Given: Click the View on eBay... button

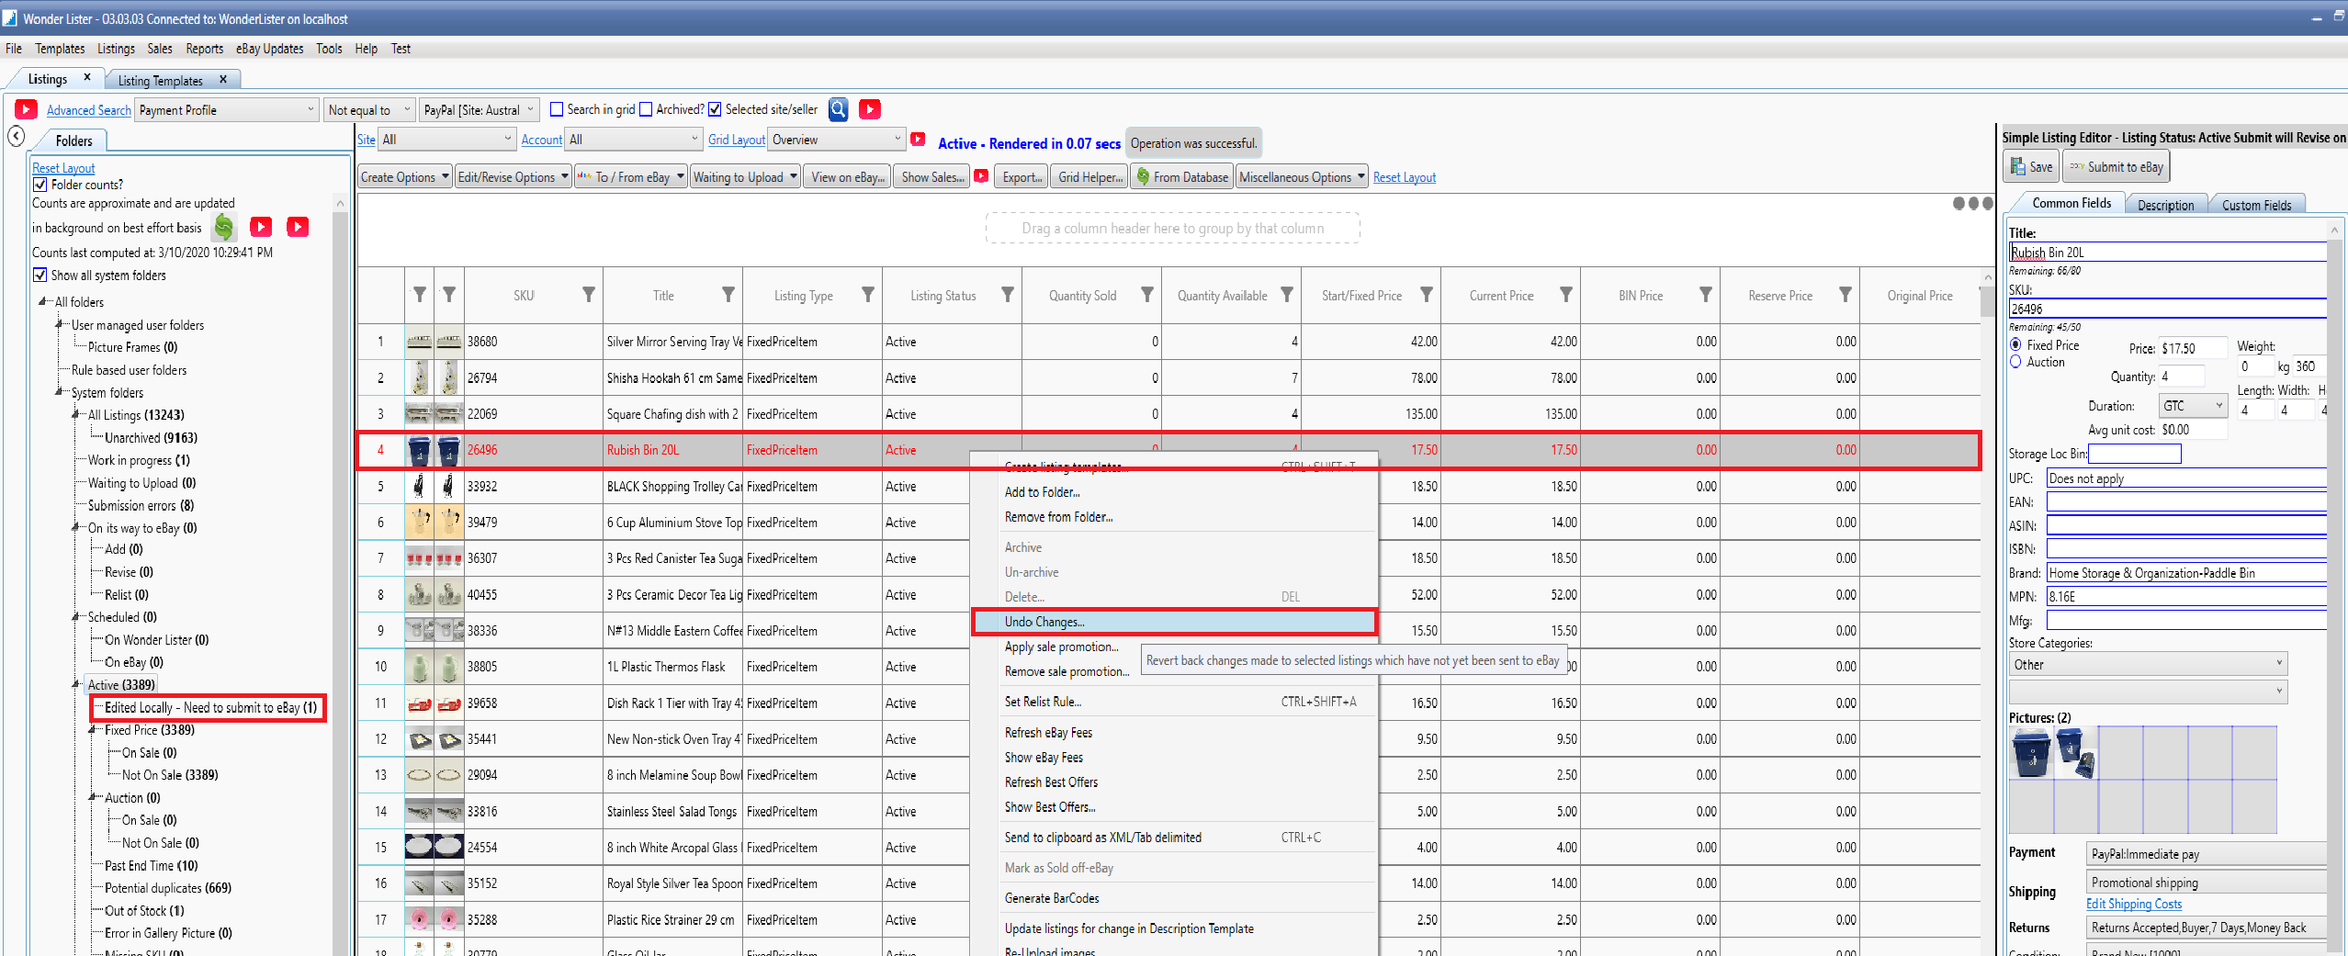Looking at the screenshot, I should tap(847, 176).
